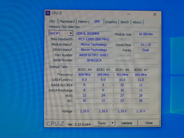The height and width of the screenshot is (138, 184).
Task: Click part number 36KSF2G72PZ-1G6E1
Action: coord(94,55)
